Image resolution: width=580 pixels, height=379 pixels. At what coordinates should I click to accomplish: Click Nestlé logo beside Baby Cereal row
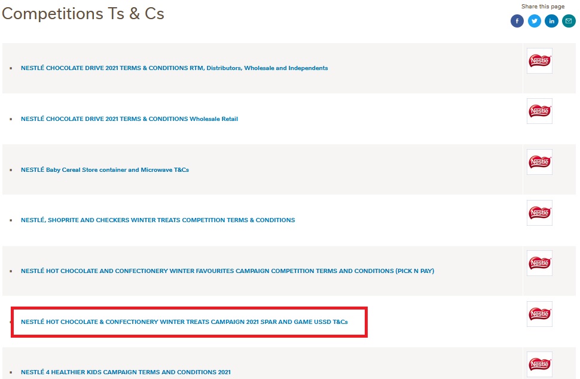539,162
